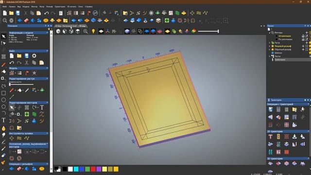Select the Circle tool in the left tool strip
The height and width of the screenshot is (175, 311).
tap(3, 100)
